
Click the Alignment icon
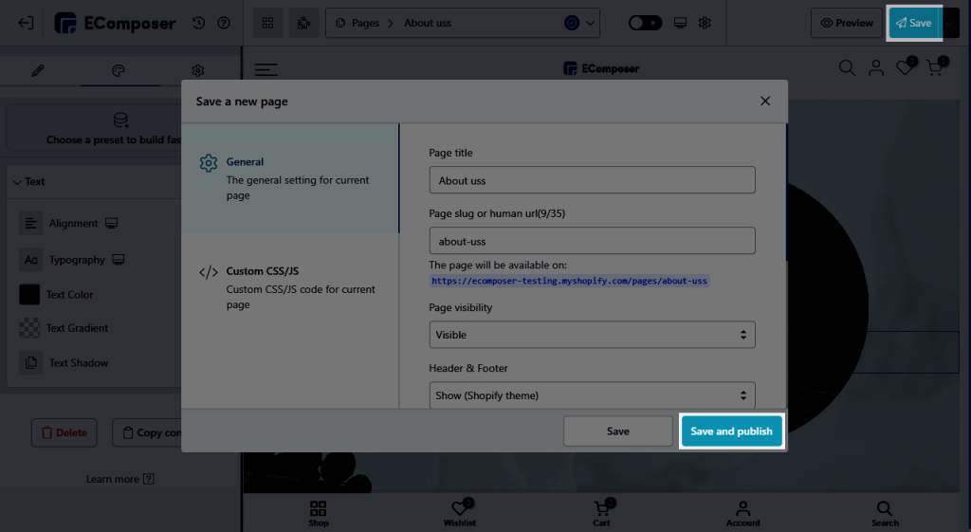pos(31,223)
